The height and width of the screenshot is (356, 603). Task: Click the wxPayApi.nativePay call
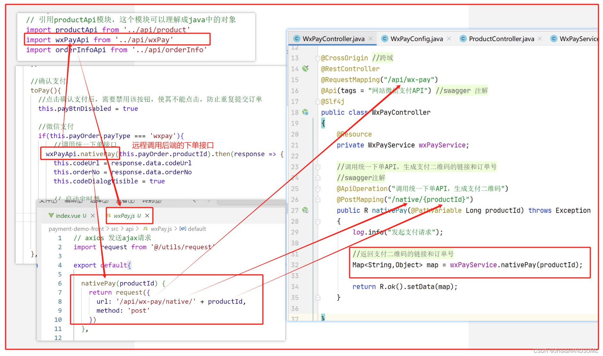(82, 154)
